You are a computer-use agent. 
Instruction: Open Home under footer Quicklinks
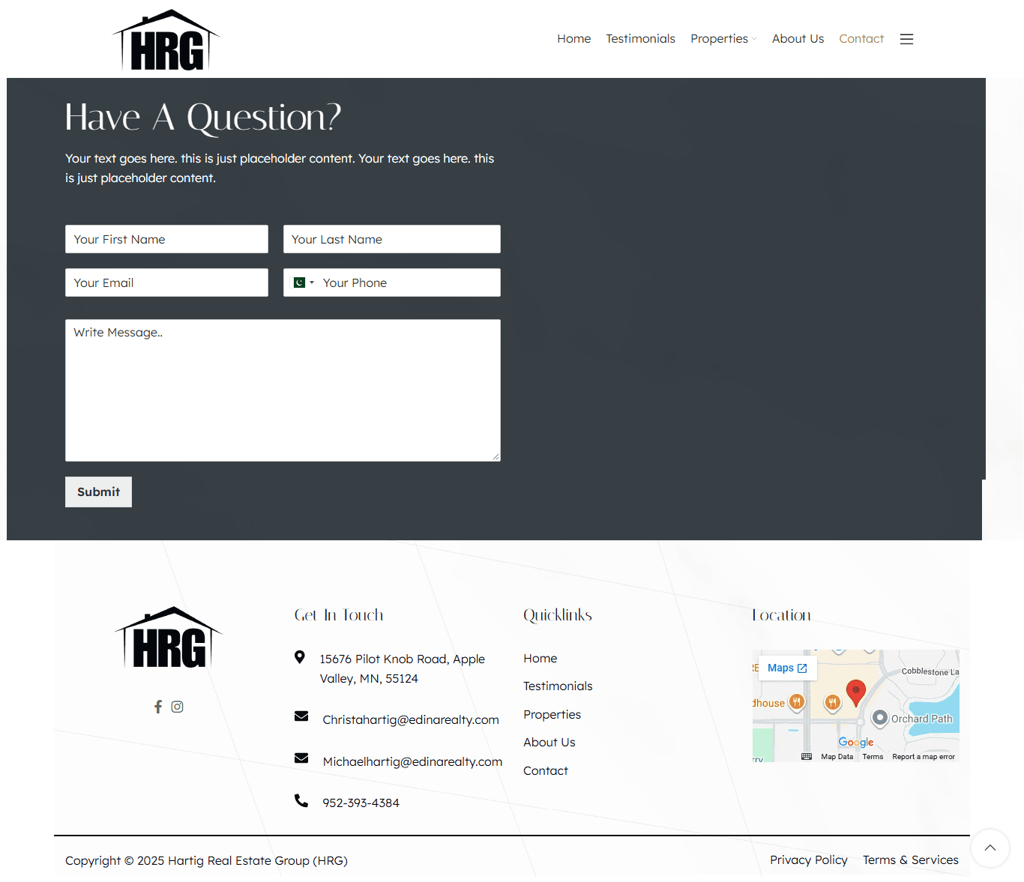pos(540,658)
